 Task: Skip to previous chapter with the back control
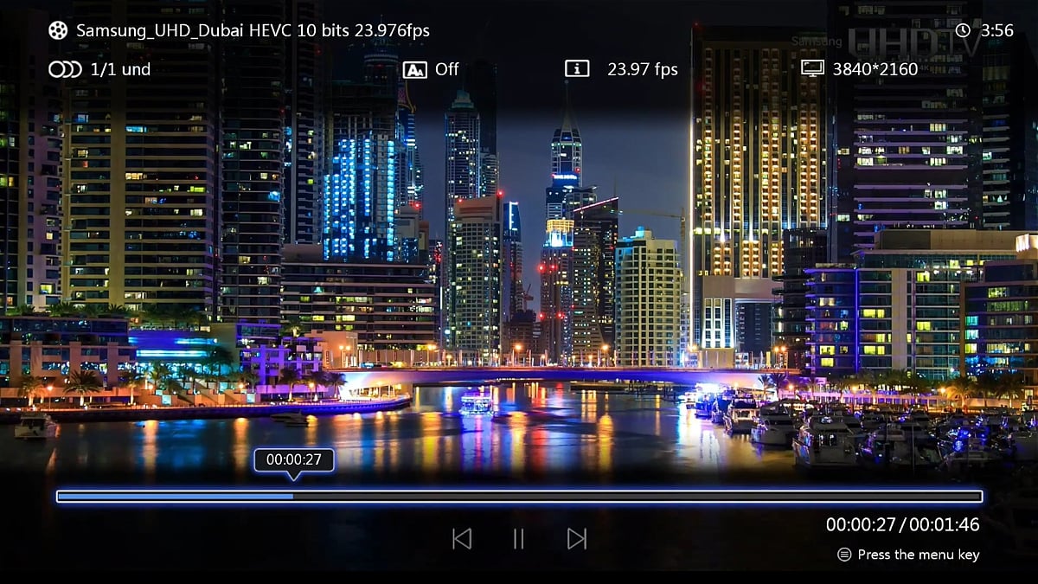coord(463,537)
